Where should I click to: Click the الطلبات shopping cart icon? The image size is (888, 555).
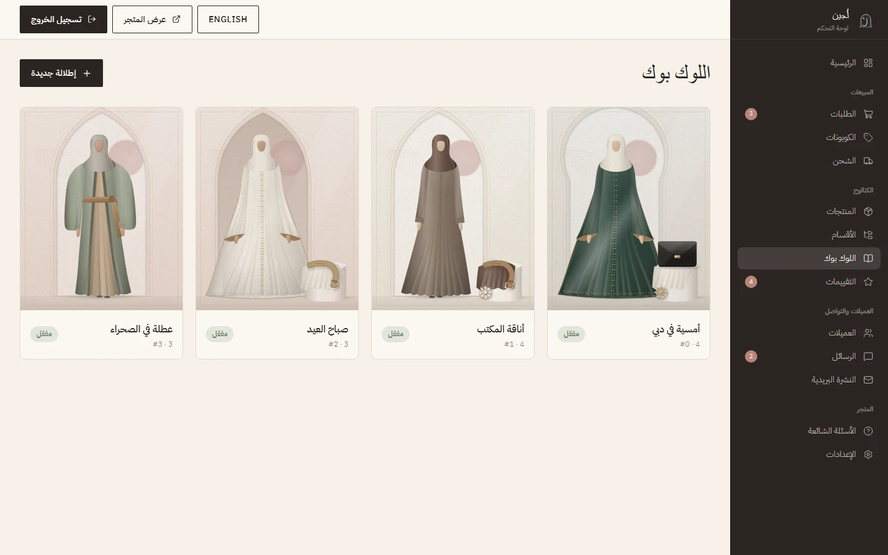868,114
